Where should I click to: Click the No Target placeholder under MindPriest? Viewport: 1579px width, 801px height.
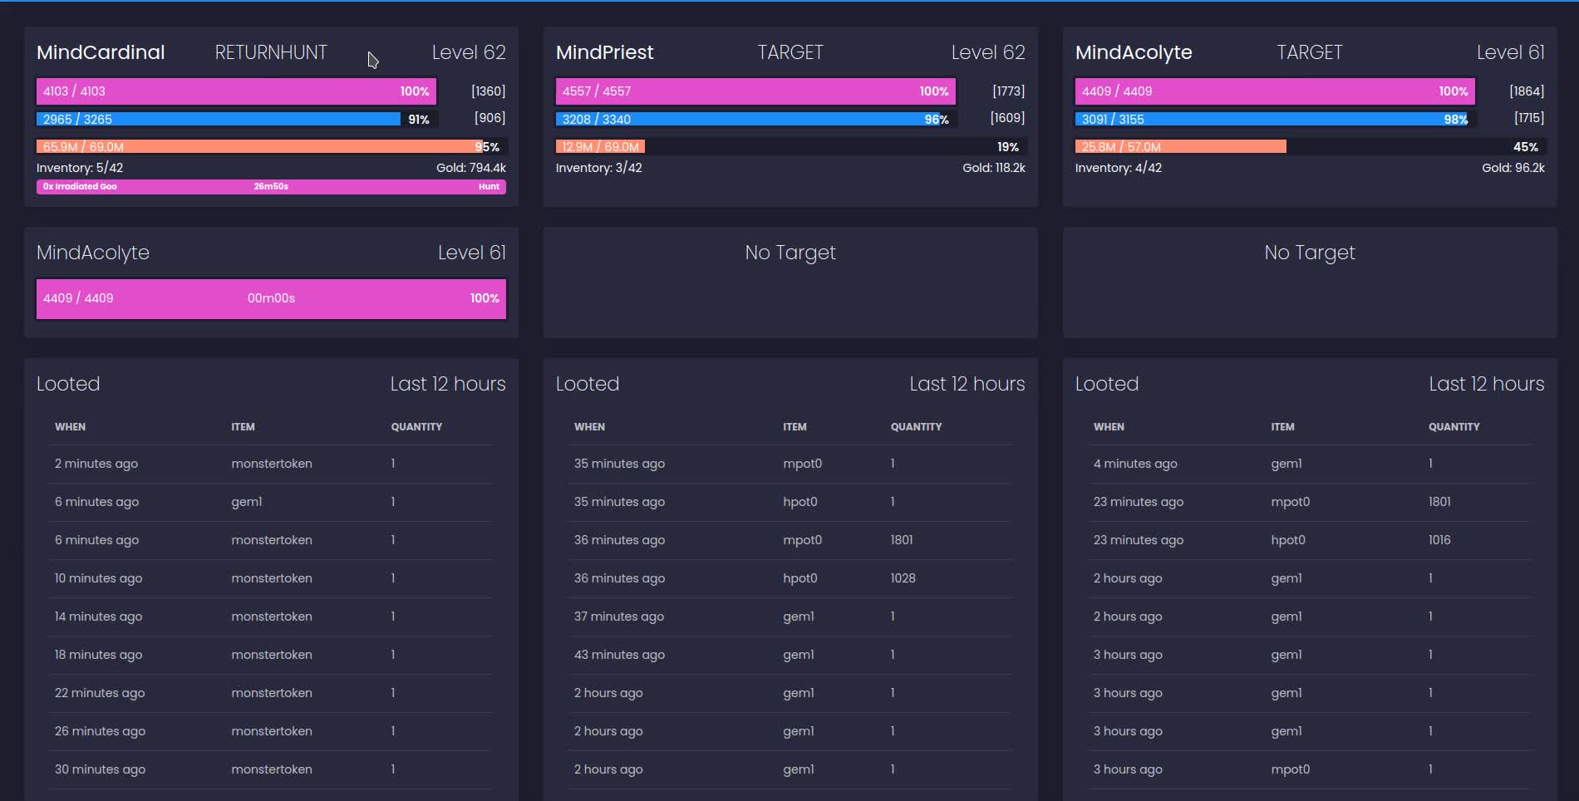790,253
